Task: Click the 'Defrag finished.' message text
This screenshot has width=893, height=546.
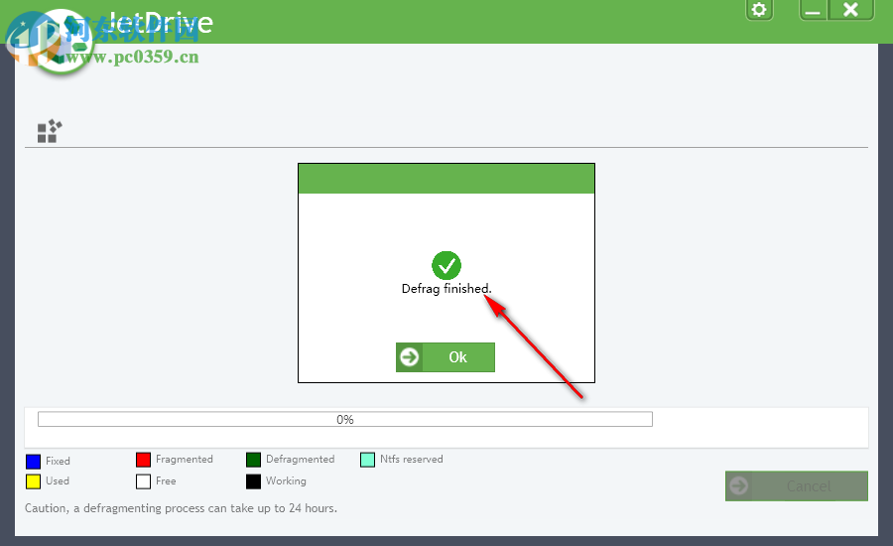Action: point(446,289)
